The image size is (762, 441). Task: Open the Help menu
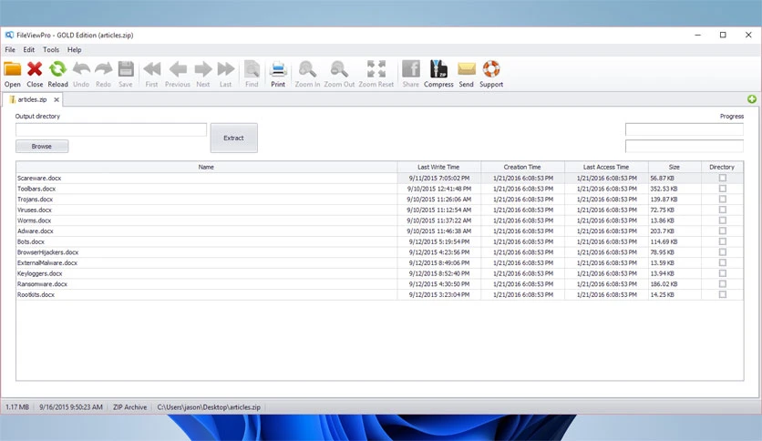(75, 49)
